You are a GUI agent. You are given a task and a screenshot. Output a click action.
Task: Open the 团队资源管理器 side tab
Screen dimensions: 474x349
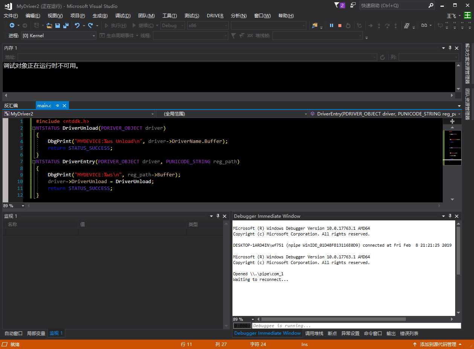point(468,104)
